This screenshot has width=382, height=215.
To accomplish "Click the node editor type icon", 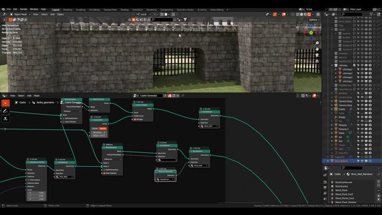I will tap(4, 96).
